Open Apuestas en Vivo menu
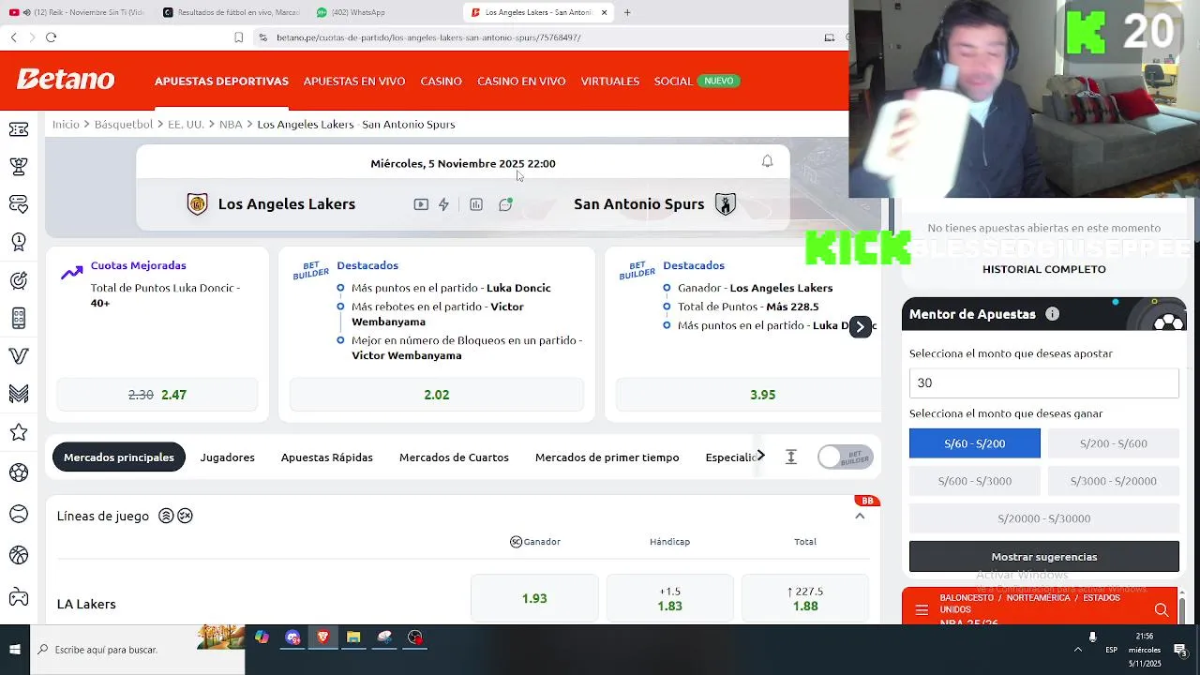This screenshot has height=675, width=1200. pyautogui.click(x=354, y=81)
